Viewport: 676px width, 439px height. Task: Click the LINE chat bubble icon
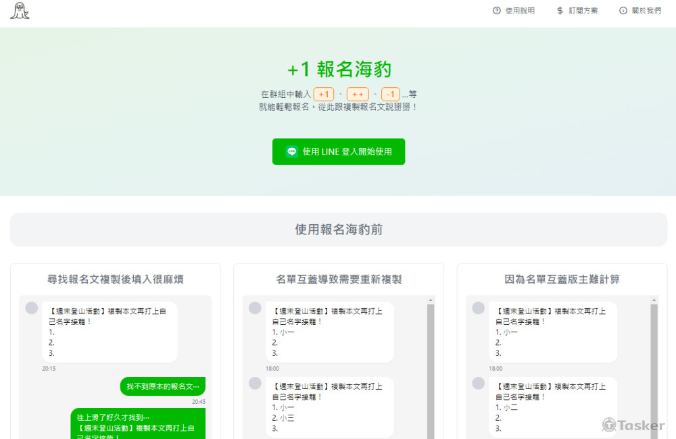click(292, 152)
